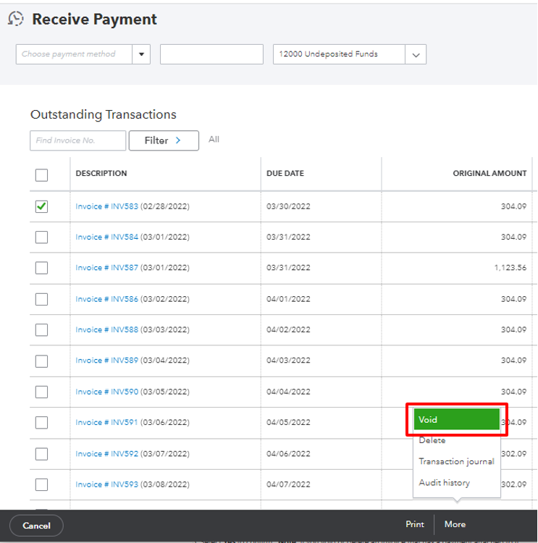Open the Invoice # INV593 link
The width and height of the screenshot is (538, 543).
click(x=106, y=484)
